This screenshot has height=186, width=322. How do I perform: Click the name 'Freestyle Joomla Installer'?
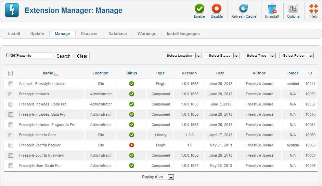(40, 145)
